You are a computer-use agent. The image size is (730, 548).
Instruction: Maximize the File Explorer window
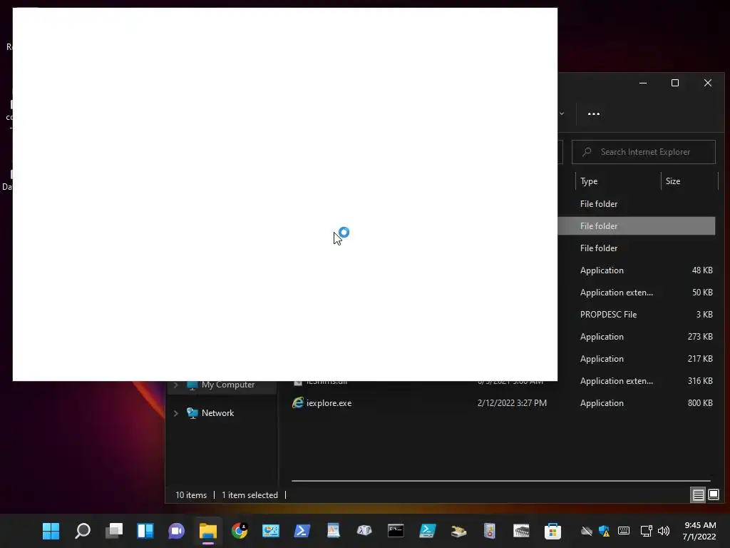point(675,83)
